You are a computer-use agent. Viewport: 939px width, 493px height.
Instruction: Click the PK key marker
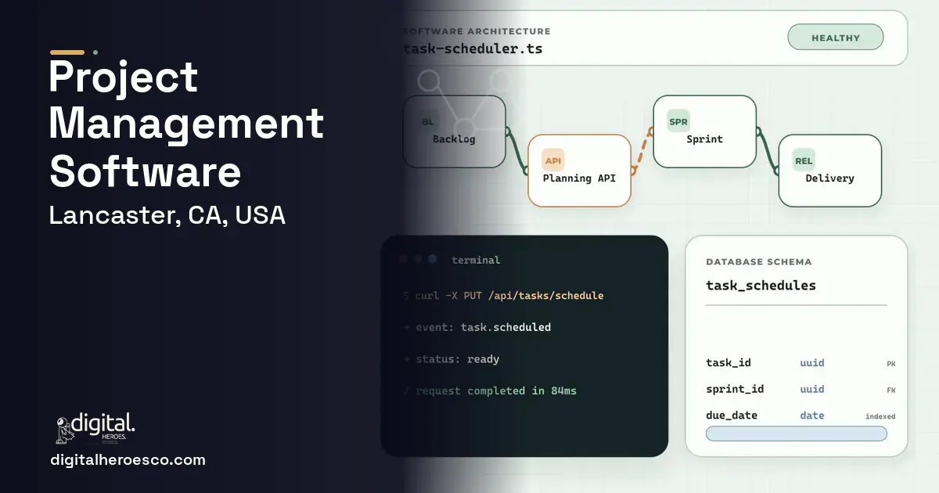click(891, 364)
